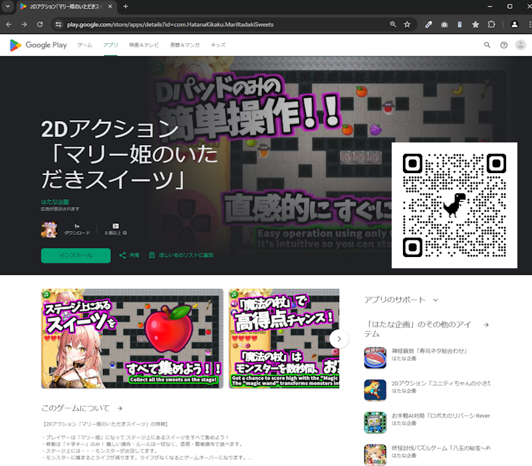Open the Google account avatar menu
Image resolution: width=532 pixels, height=466 pixels.
pos(521,45)
